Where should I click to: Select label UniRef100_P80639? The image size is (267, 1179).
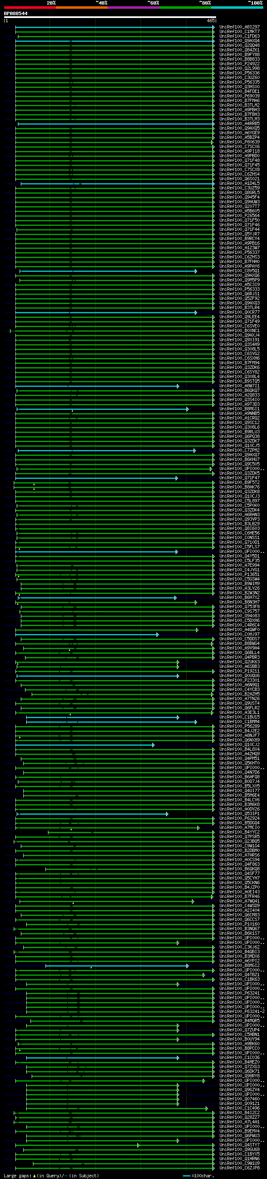coord(239,142)
